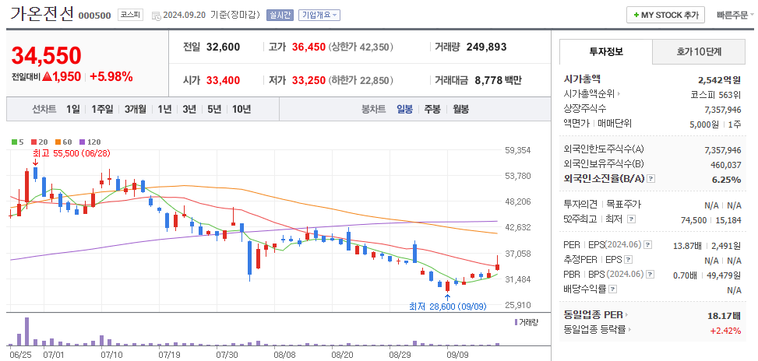The height and width of the screenshot is (361, 758).
Task: Click the 거래량 value 249,893
Action: pyautogui.click(x=486, y=47)
